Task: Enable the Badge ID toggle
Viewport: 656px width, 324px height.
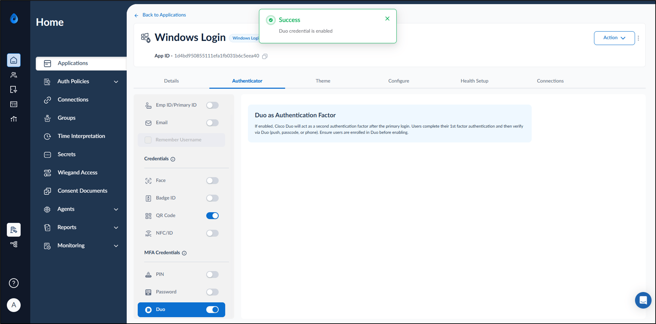Action: click(212, 198)
